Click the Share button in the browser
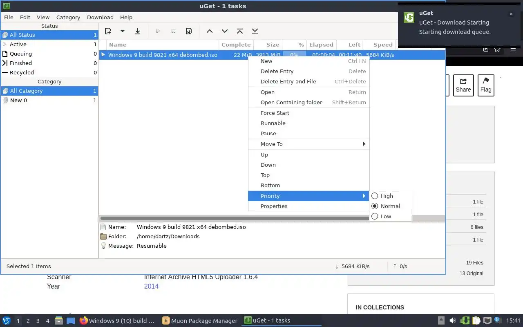This screenshot has width=523, height=327. point(463,85)
